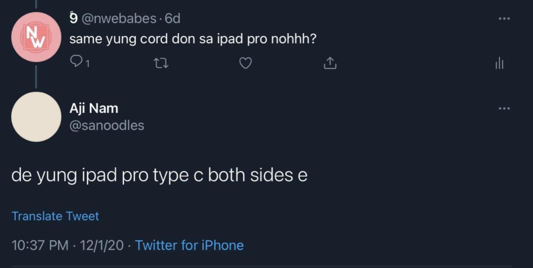Select the "de yung ipad pro" tweet text
This screenshot has width=533, height=268.
159,175
